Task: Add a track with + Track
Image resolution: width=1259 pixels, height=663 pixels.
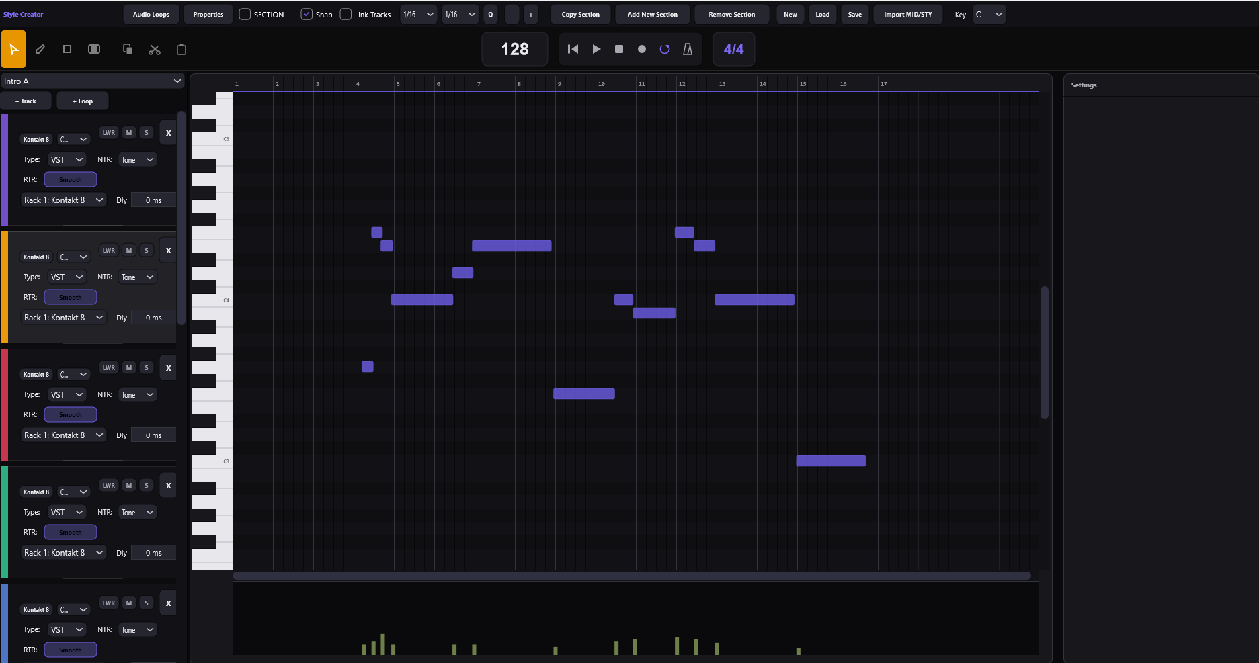Action: click(x=26, y=101)
